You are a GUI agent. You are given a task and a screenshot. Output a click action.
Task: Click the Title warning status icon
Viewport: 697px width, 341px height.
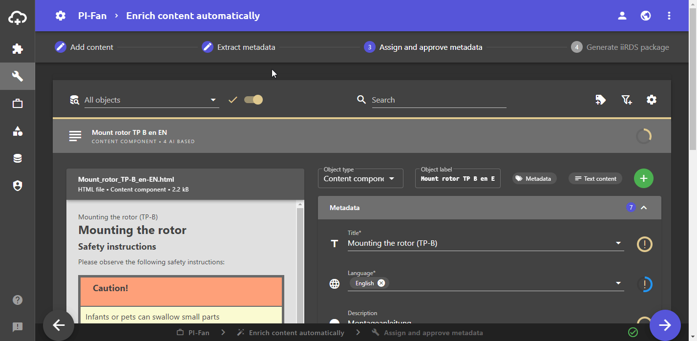(645, 244)
